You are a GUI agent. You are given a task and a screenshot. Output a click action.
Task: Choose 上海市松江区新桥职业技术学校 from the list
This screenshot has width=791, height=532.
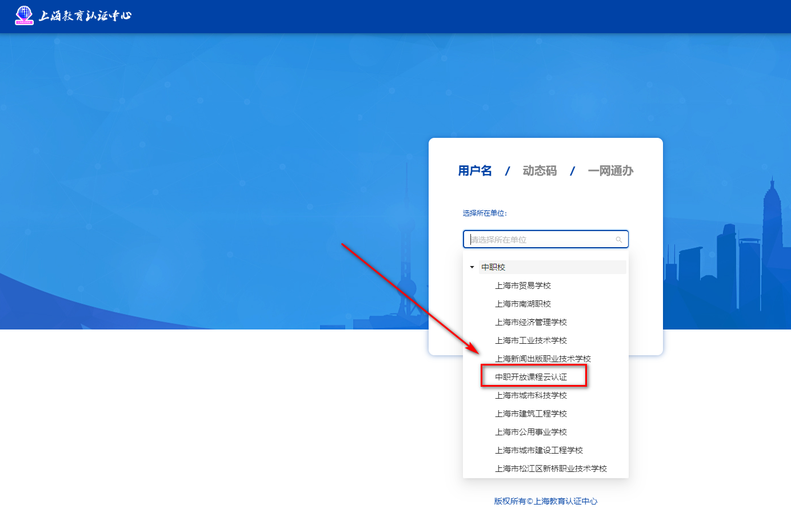click(x=551, y=469)
